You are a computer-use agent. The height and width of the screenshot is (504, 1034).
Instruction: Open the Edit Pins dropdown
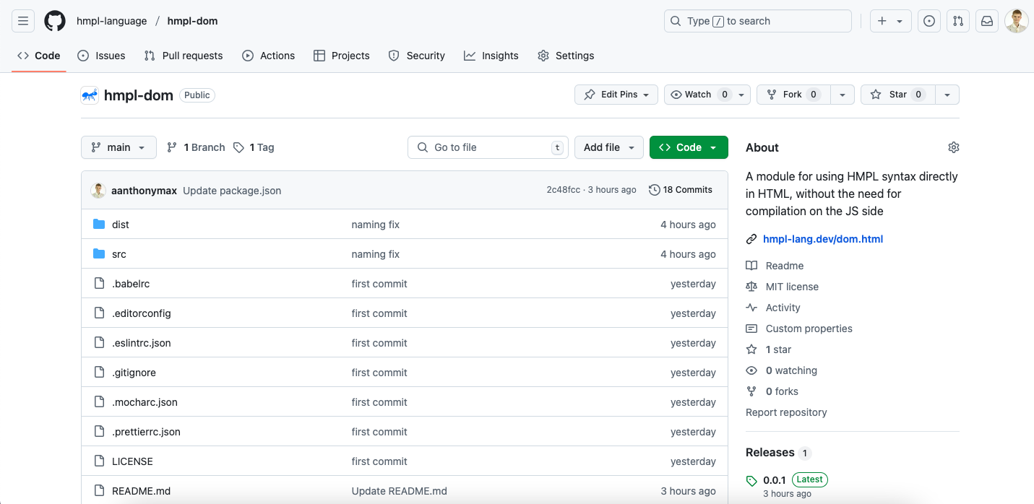tap(616, 95)
